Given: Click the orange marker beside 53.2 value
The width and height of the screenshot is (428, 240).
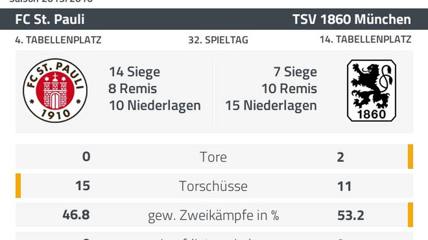Looking at the screenshot, I should point(410,215).
